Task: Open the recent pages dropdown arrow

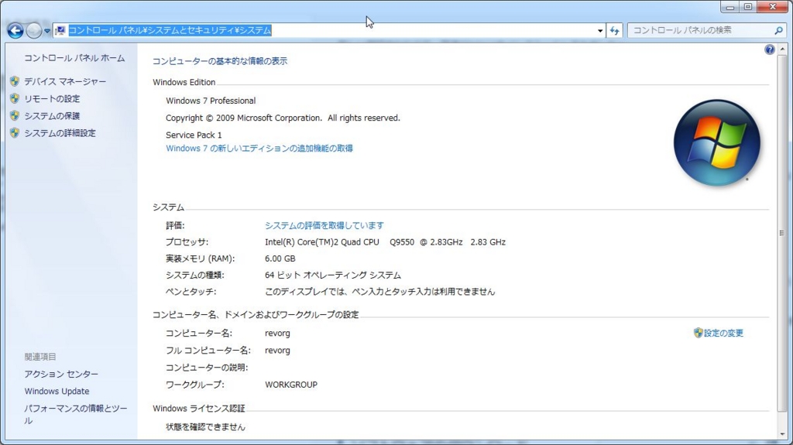Action: click(x=47, y=31)
